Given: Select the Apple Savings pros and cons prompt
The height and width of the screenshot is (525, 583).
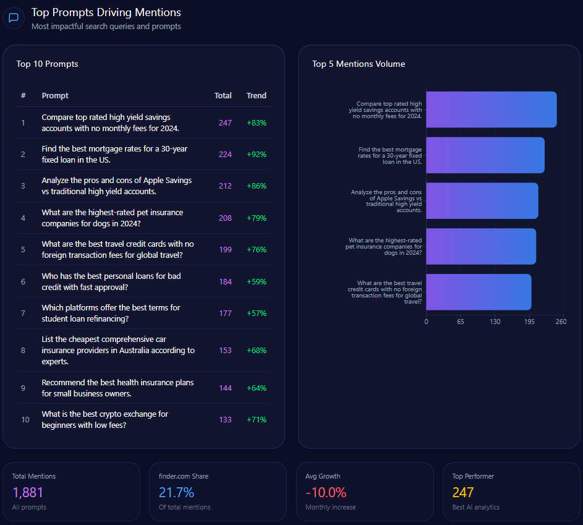Looking at the screenshot, I should tap(116, 186).
